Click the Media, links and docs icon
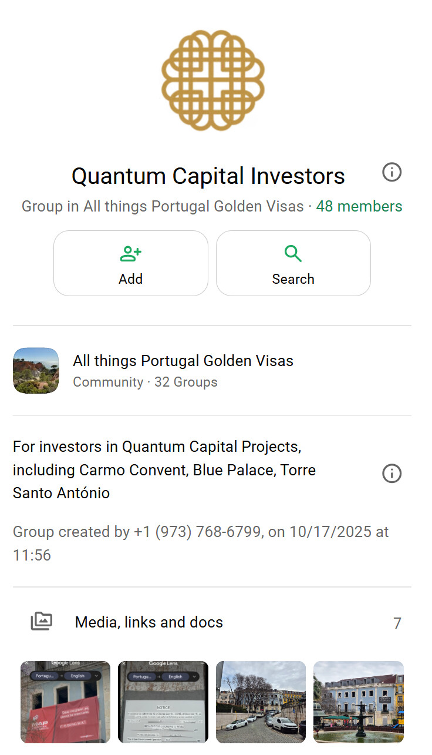 42,622
